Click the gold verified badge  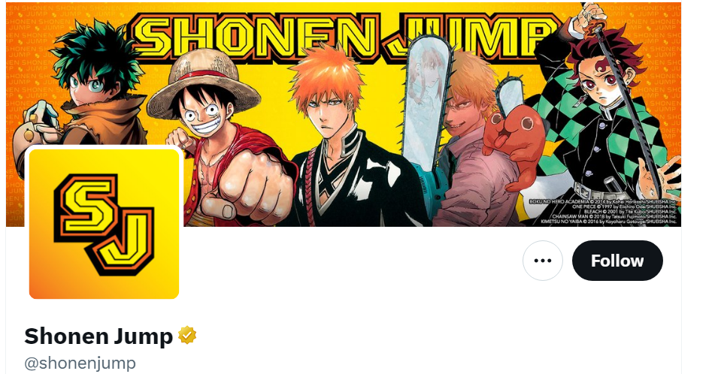(x=187, y=336)
